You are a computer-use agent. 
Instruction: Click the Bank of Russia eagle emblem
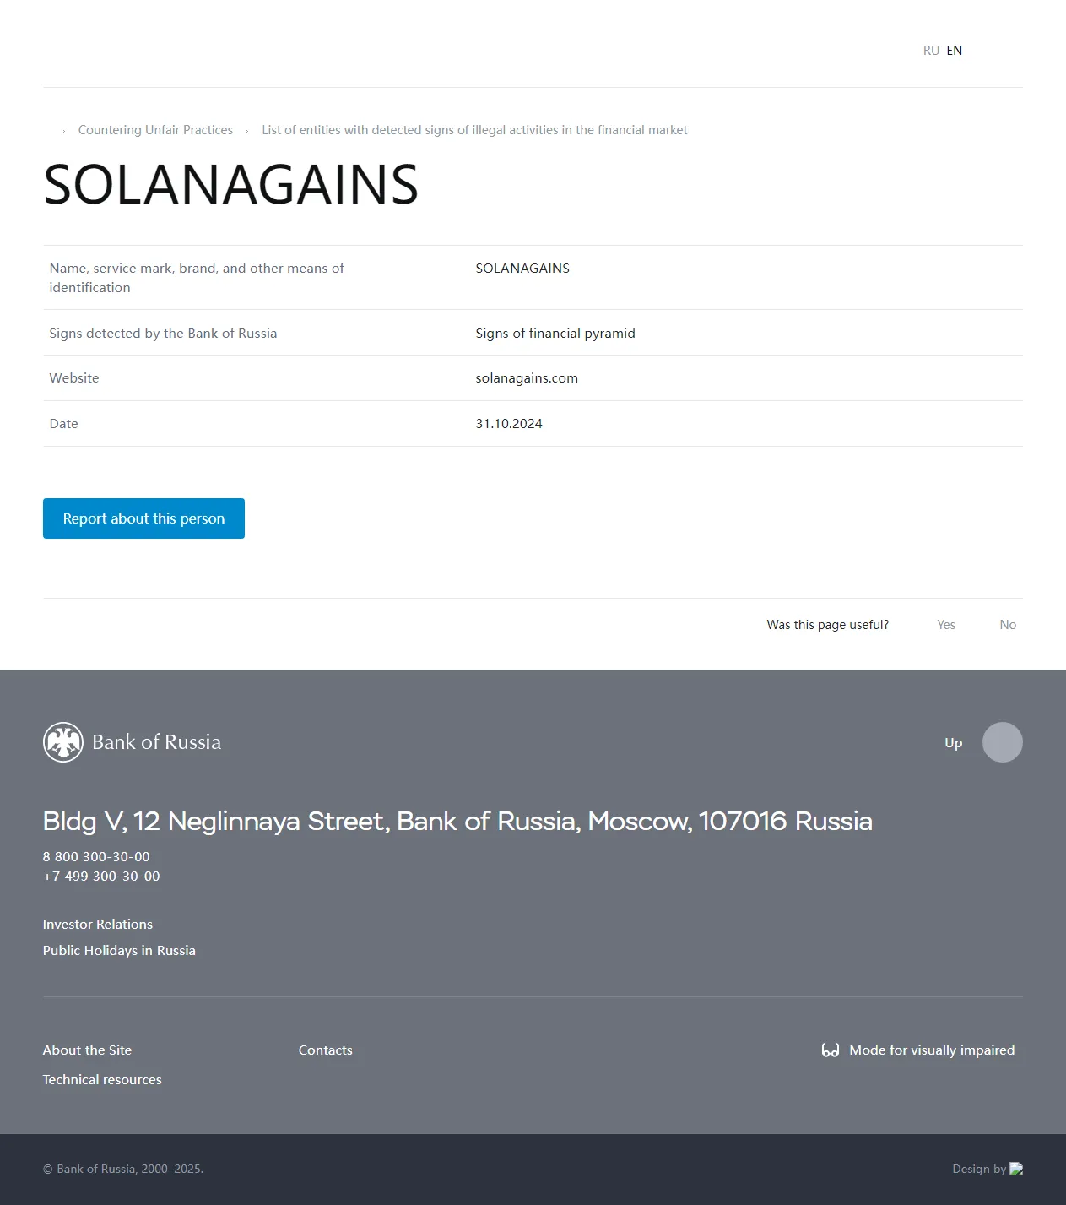click(x=63, y=742)
